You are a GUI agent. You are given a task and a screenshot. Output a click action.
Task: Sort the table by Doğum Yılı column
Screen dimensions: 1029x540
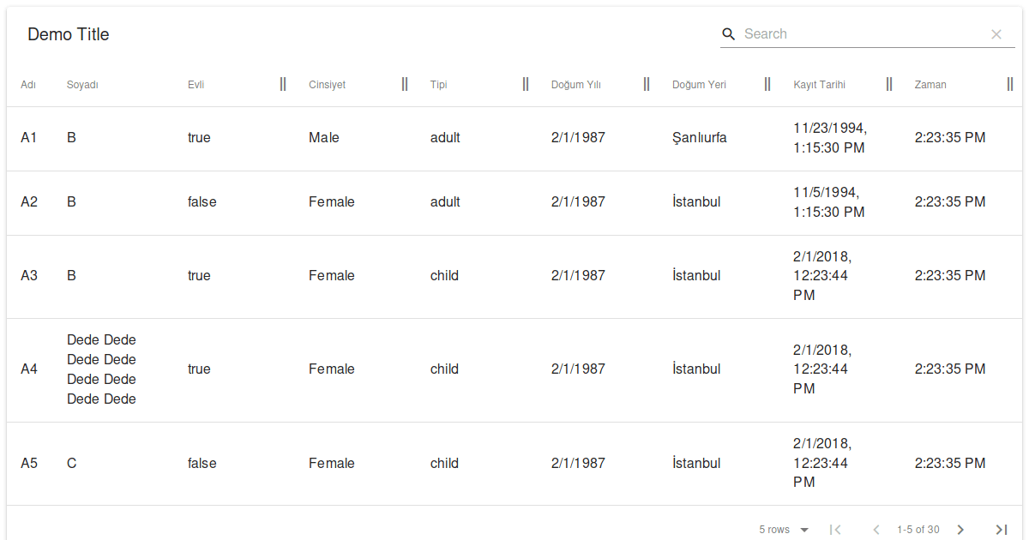pos(575,84)
